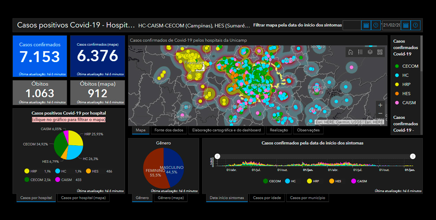Open the map layers stack icon

(x=370, y=52)
